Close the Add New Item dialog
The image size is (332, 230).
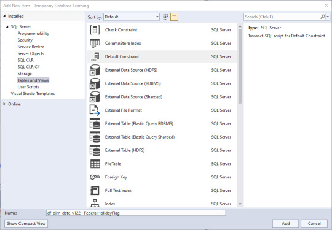(x=326, y=6)
